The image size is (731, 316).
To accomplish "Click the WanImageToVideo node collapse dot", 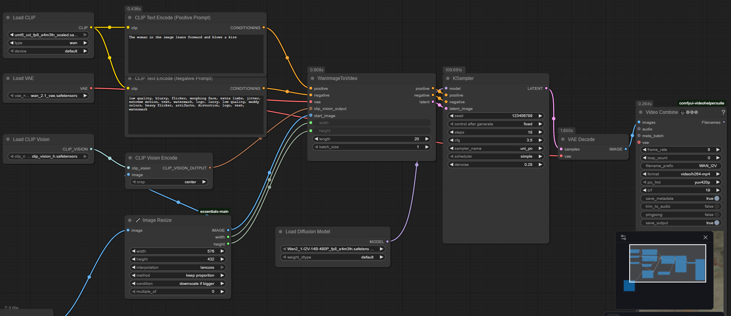I will (x=312, y=78).
